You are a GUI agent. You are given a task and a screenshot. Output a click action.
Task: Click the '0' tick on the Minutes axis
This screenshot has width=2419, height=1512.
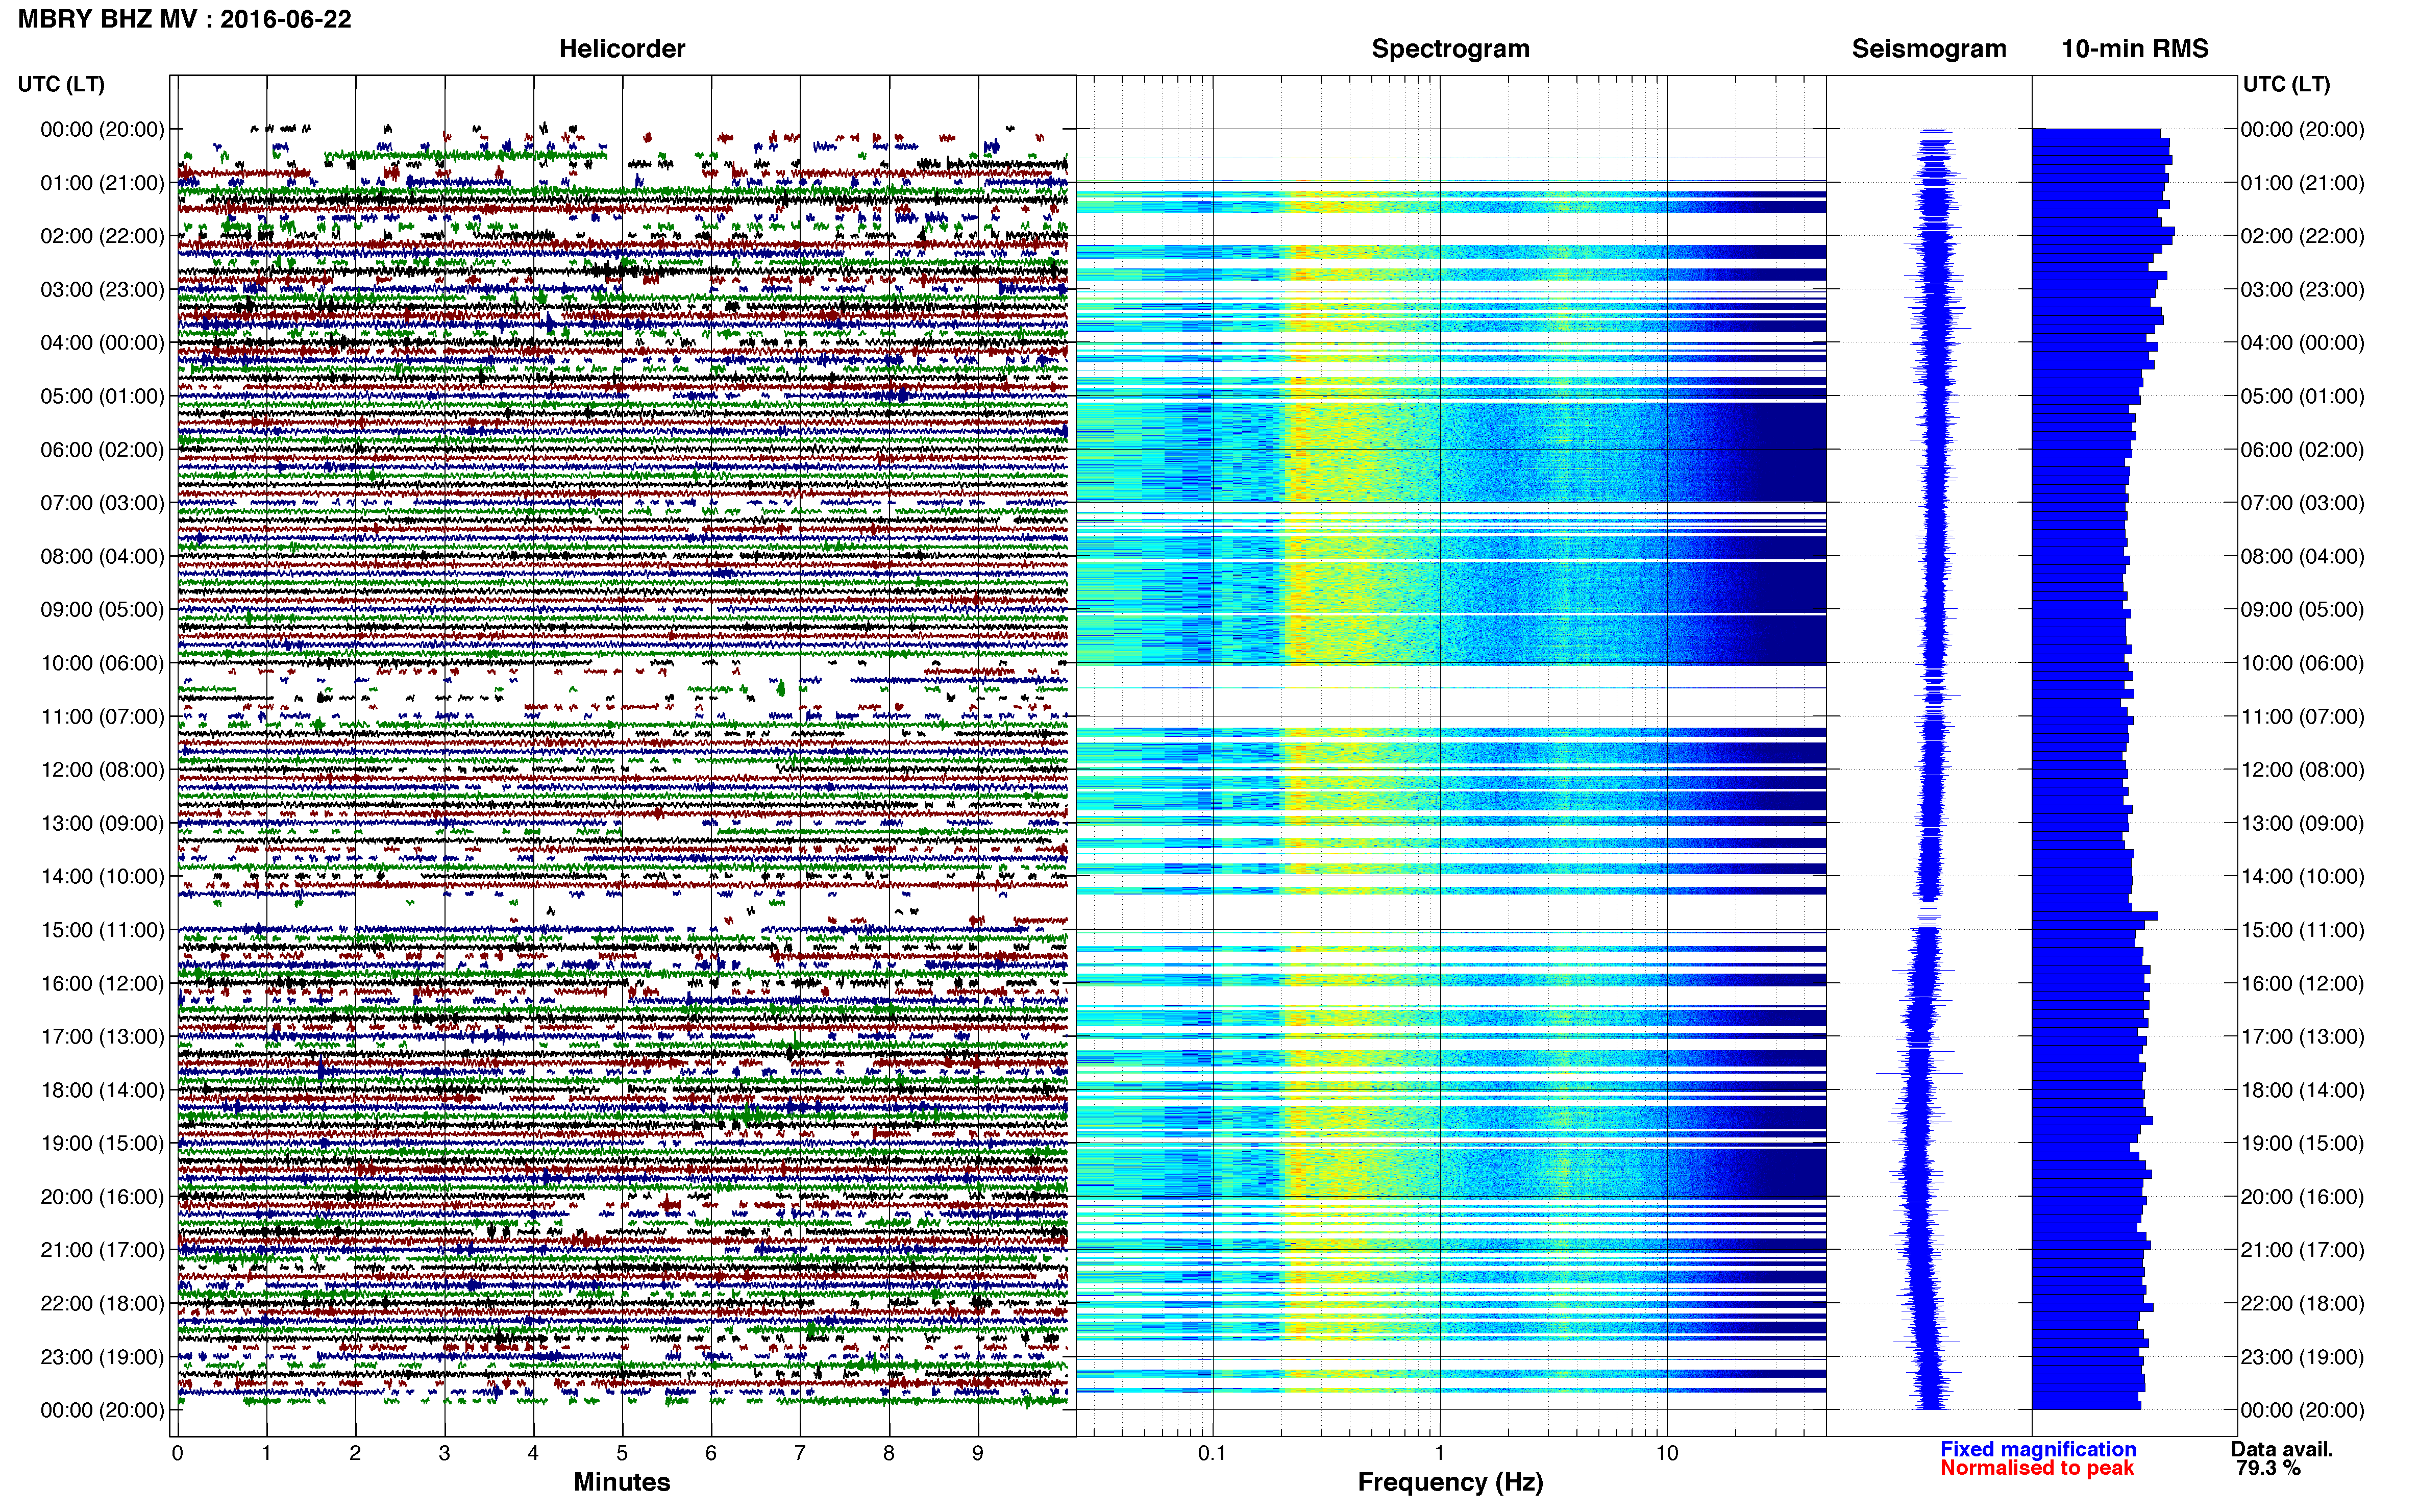[x=177, y=1453]
